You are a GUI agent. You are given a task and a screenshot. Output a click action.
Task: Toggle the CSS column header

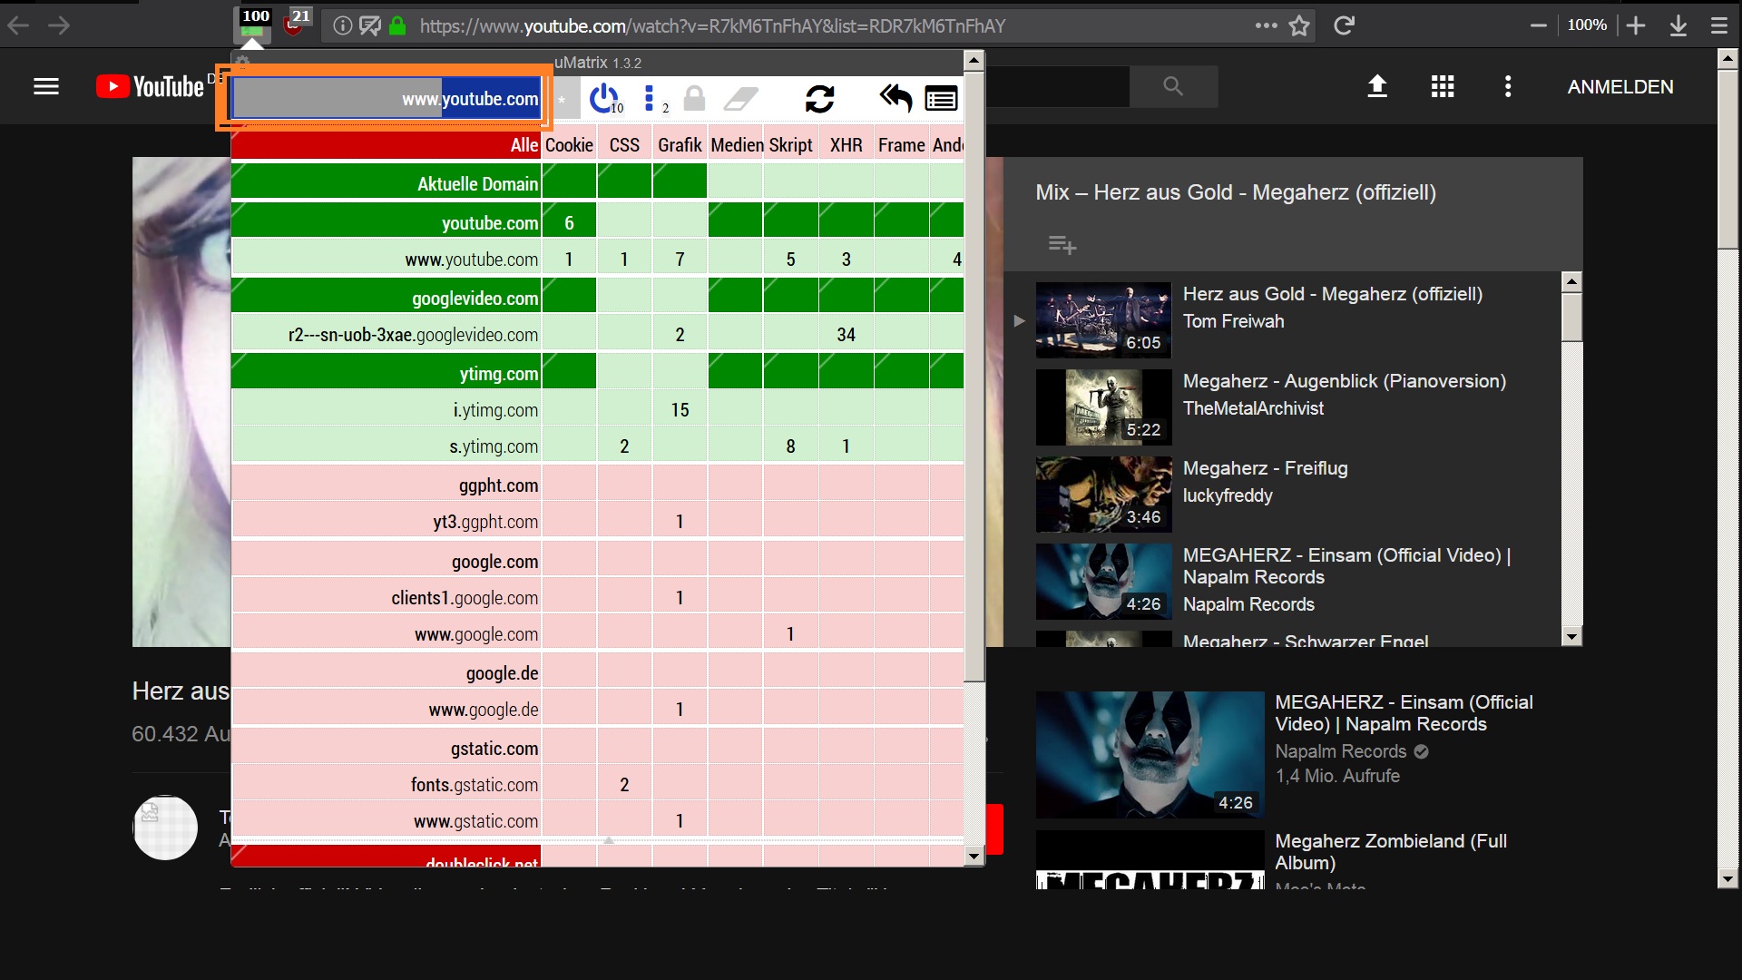click(x=624, y=145)
